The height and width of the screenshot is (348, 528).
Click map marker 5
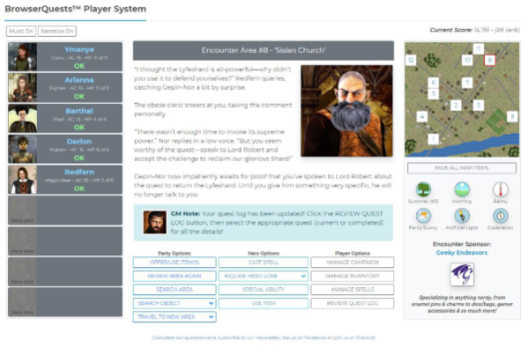(x=478, y=105)
